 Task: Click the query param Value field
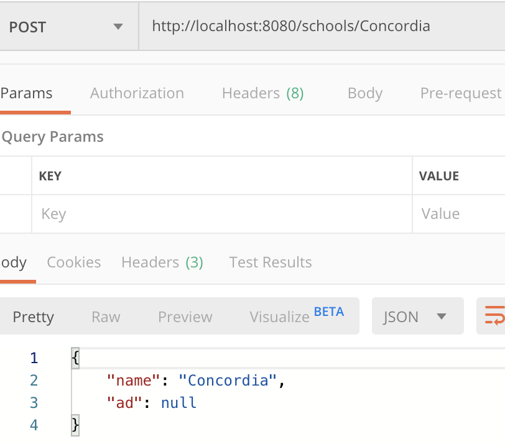coord(459,214)
